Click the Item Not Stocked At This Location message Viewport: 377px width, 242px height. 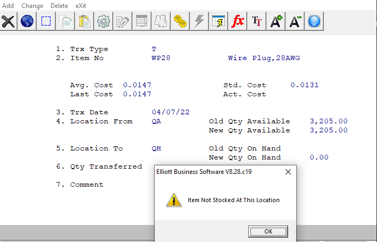(x=233, y=200)
